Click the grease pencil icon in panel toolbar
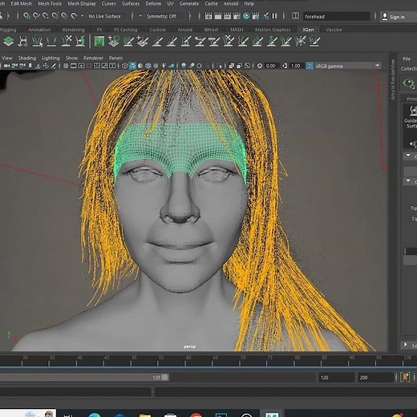 [54, 66]
